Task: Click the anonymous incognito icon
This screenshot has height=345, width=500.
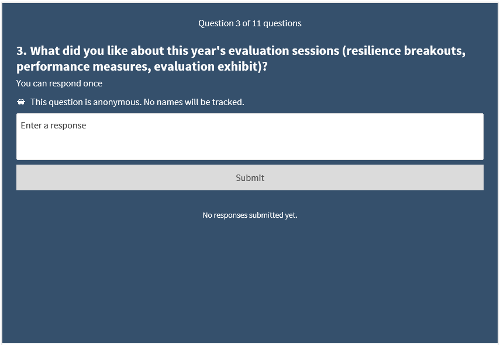Action: click(21, 102)
